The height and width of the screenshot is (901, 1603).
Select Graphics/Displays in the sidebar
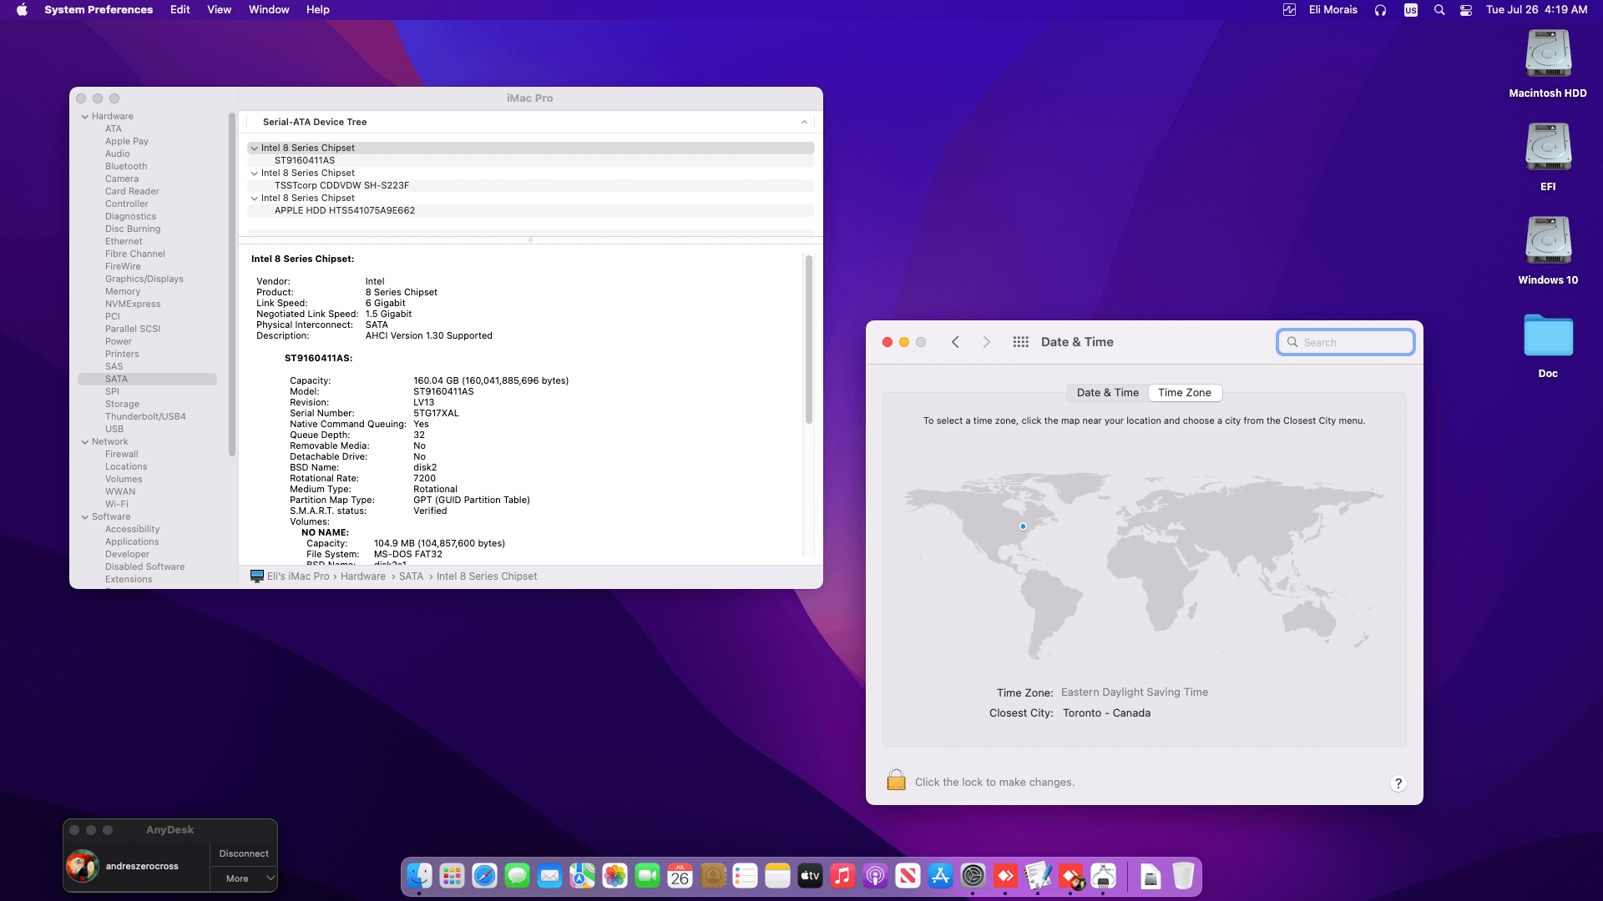coord(144,279)
